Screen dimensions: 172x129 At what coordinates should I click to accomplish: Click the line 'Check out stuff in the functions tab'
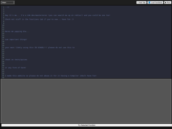click(x=39, y=19)
